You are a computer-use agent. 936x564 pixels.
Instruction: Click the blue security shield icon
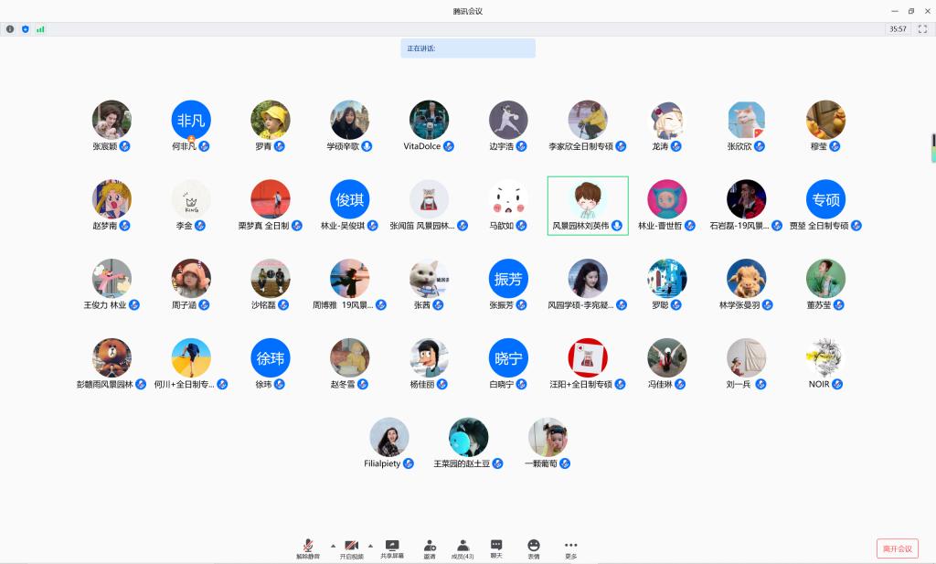click(26, 29)
